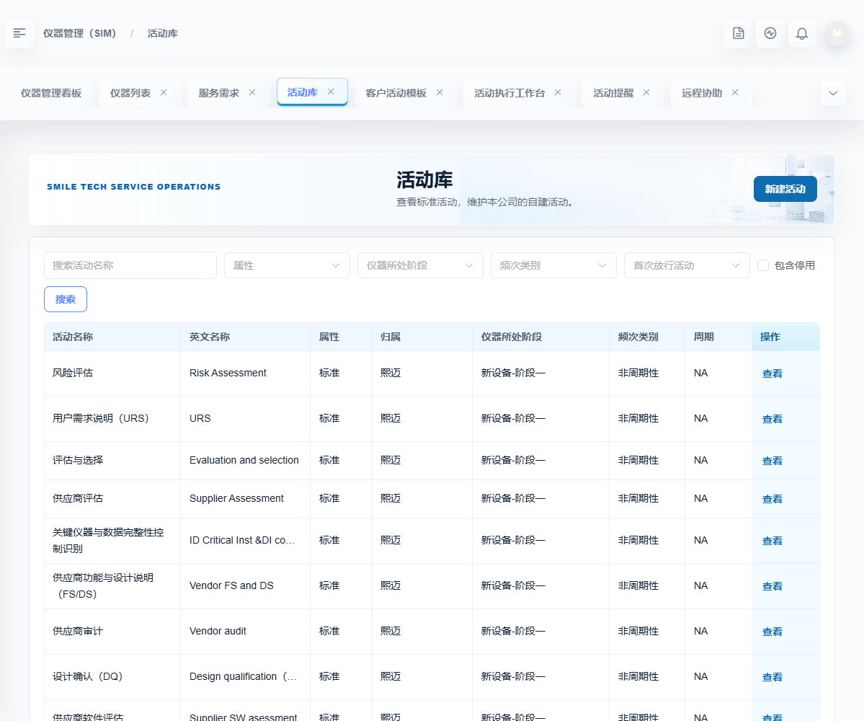Close the 仪器列表 tab
864x721 pixels.
pyautogui.click(x=164, y=92)
